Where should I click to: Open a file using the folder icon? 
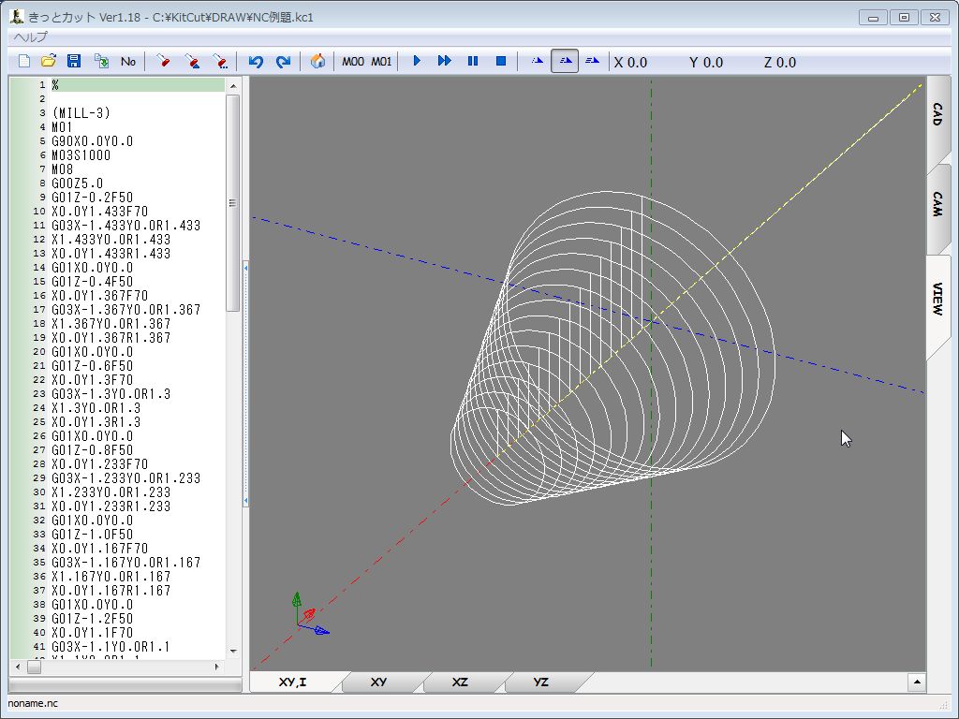[49, 61]
